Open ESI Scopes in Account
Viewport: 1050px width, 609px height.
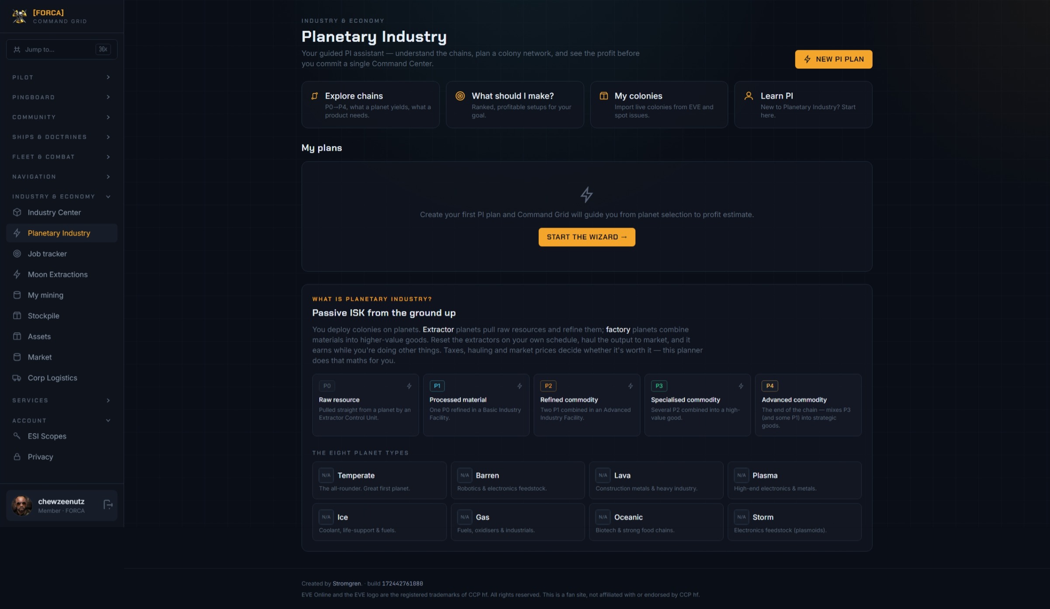(62, 436)
